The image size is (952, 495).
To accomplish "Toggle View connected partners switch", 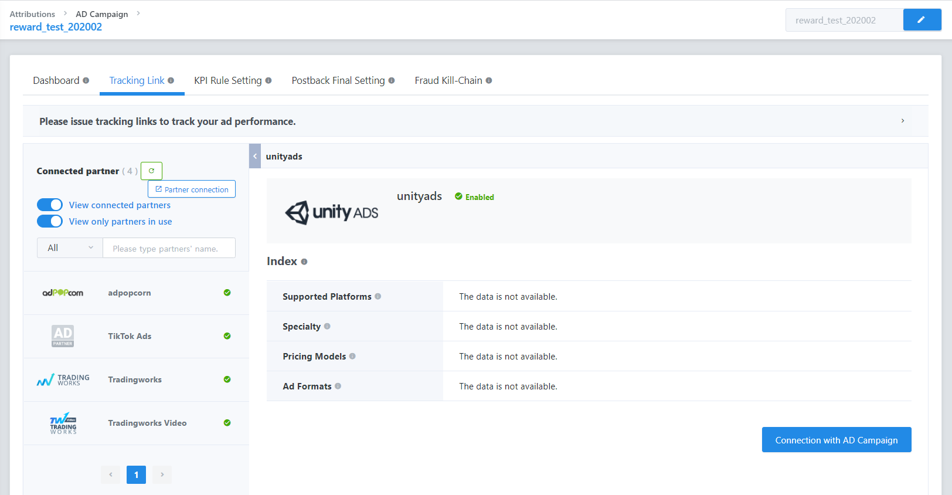I will click(50, 205).
